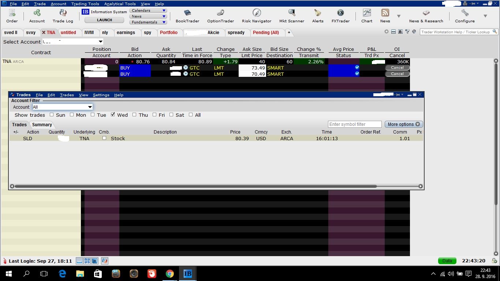Tick the Sat show-trades checkbox
The image size is (500, 281).
pos(171,115)
